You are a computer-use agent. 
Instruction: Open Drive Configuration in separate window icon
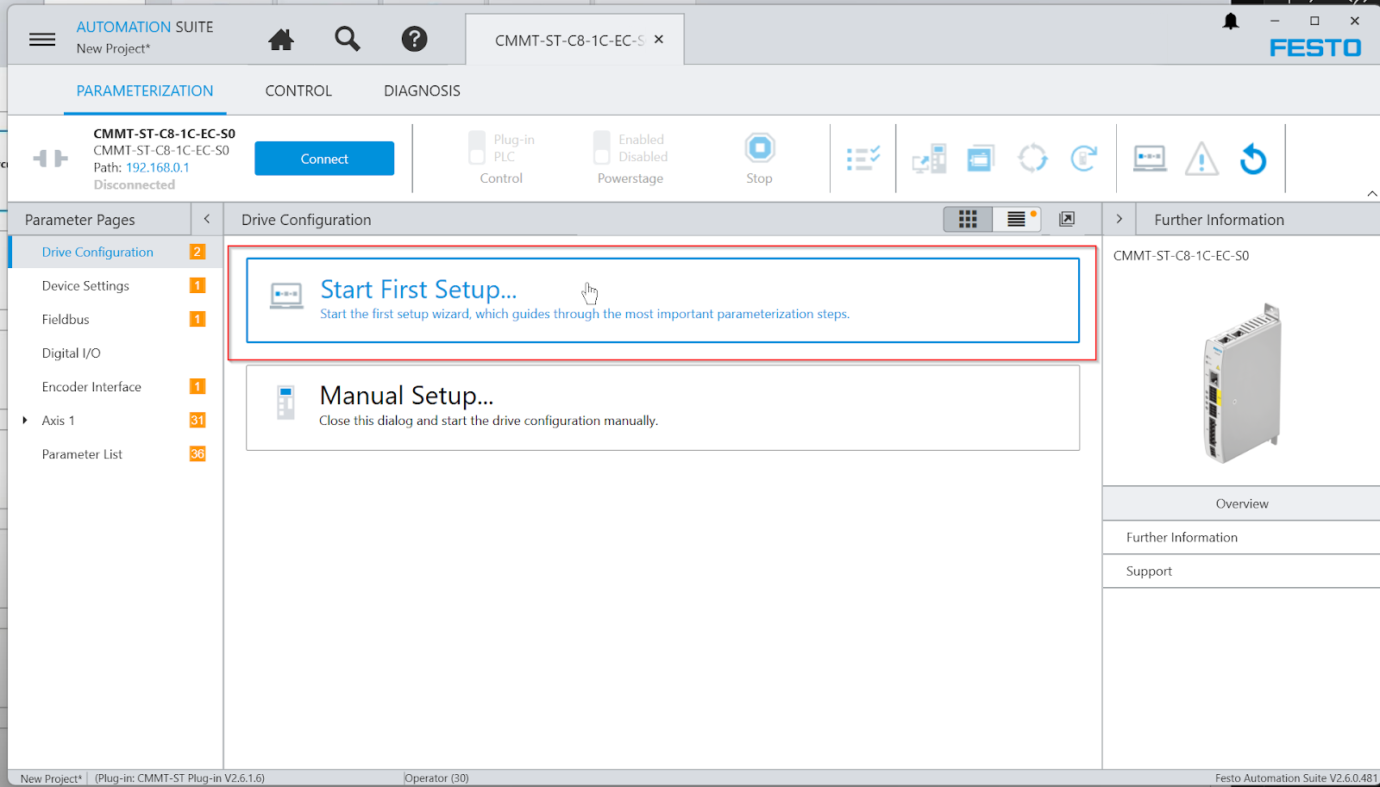click(1067, 219)
